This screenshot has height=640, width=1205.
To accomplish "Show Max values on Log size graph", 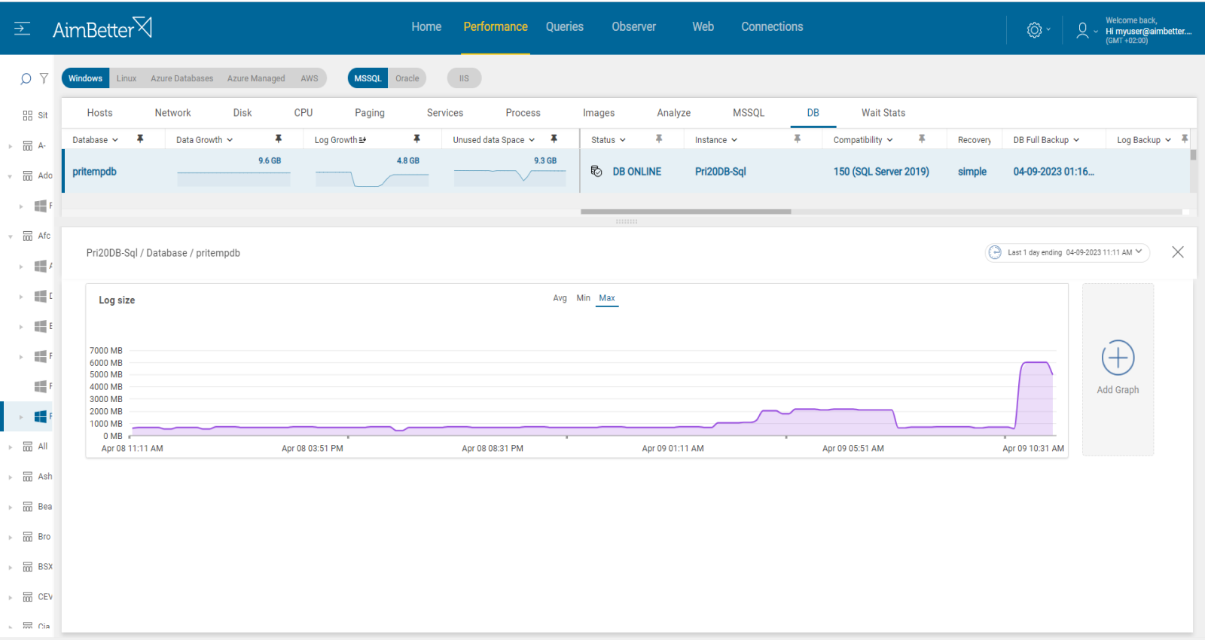I will [x=607, y=298].
